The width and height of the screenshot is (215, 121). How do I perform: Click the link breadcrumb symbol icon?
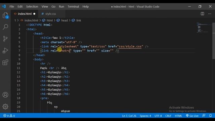pyautogui.click(x=73, y=20)
